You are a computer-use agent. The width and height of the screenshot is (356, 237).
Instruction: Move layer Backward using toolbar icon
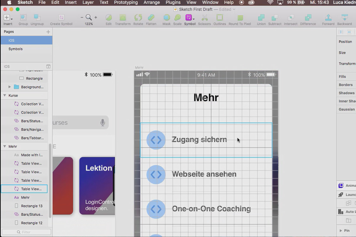(x=344, y=17)
